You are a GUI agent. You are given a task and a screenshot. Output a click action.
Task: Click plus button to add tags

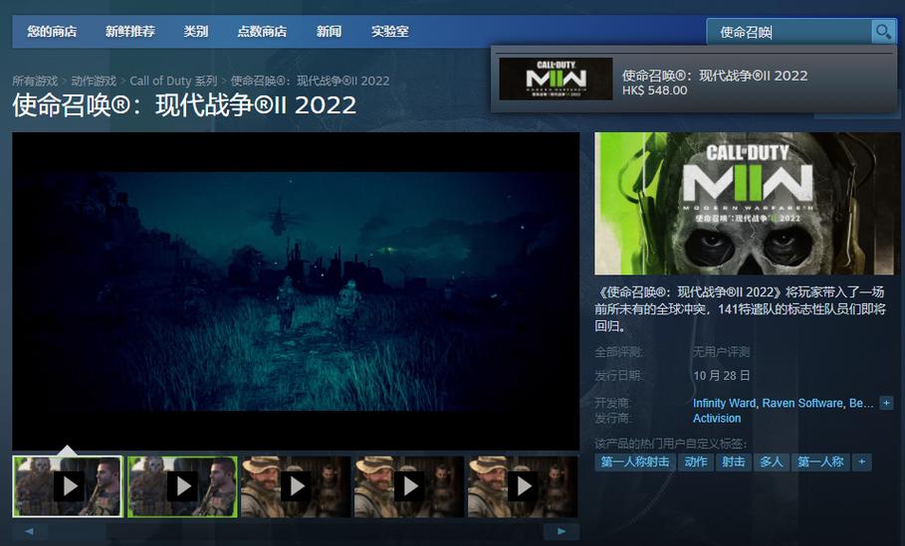862,461
